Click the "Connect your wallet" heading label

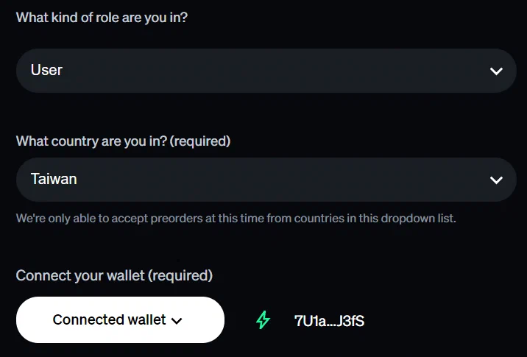click(x=80, y=275)
